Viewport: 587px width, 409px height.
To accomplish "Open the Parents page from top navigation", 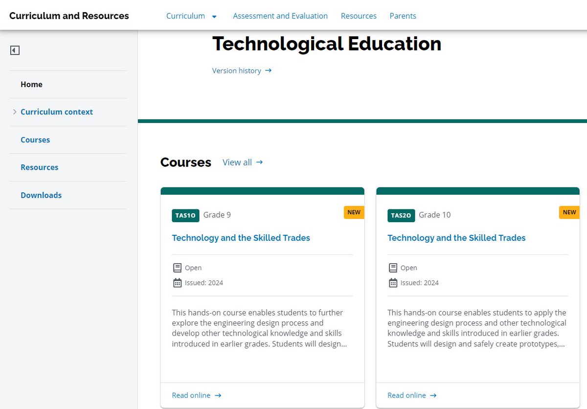I will [403, 16].
